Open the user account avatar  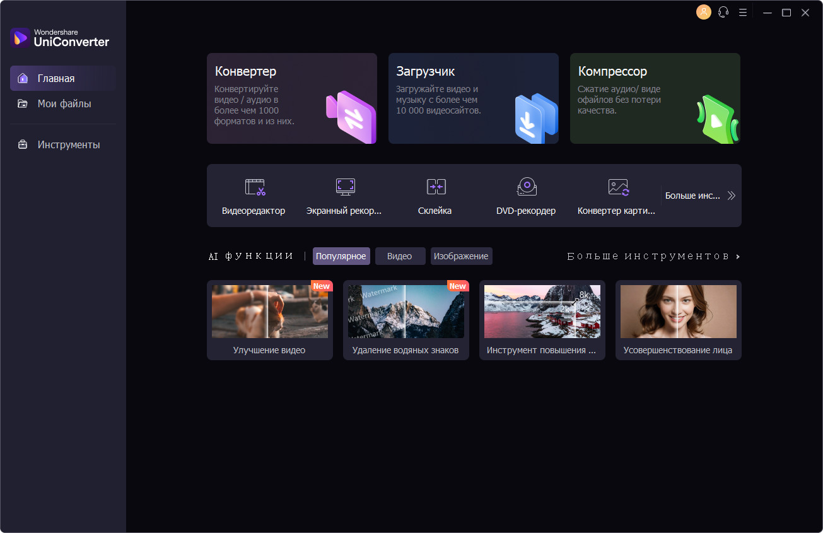click(x=704, y=12)
